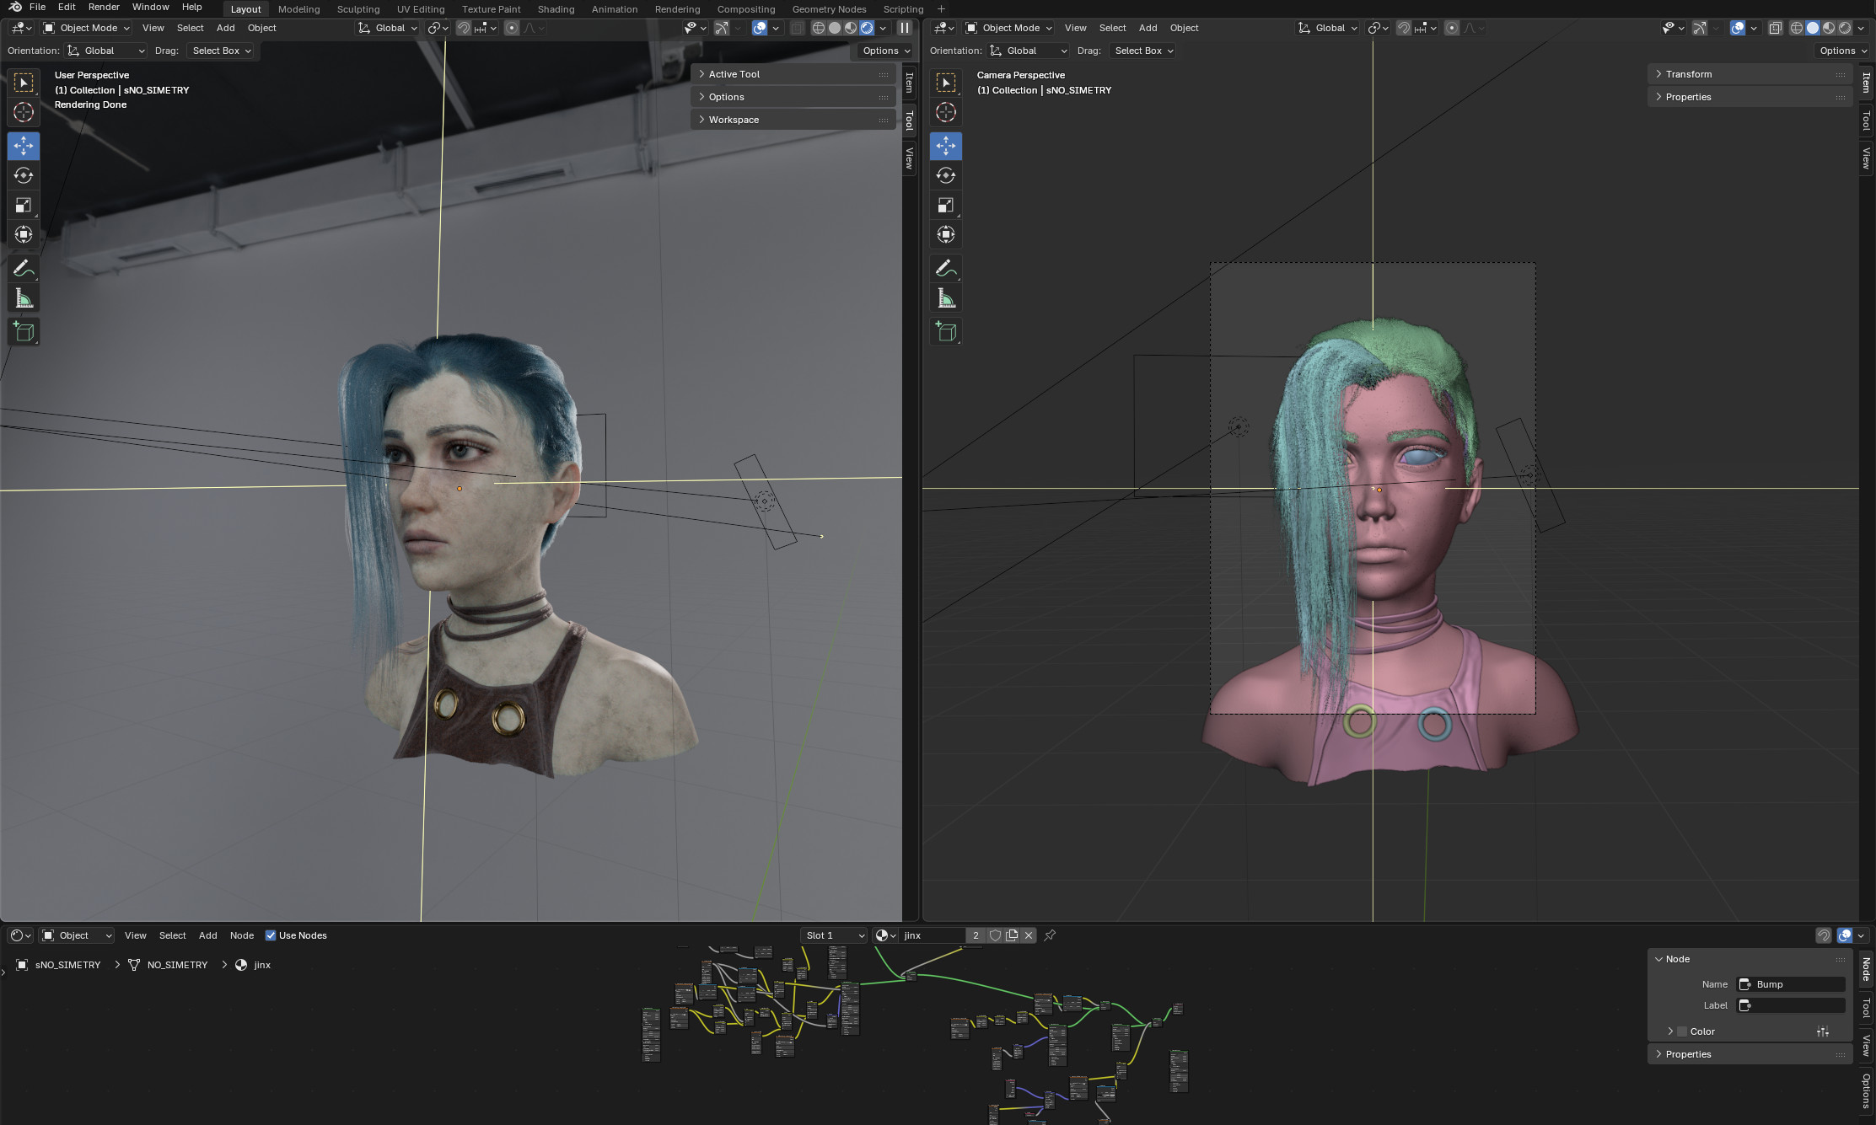The height and width of the screenshot is (1125, 1876).
Task: Pause the viewport render preview
Action: (904, 28)
